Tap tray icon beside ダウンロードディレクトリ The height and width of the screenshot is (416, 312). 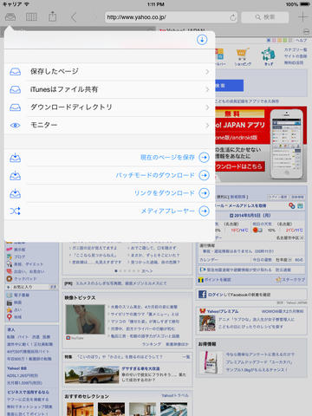(15, 107)
